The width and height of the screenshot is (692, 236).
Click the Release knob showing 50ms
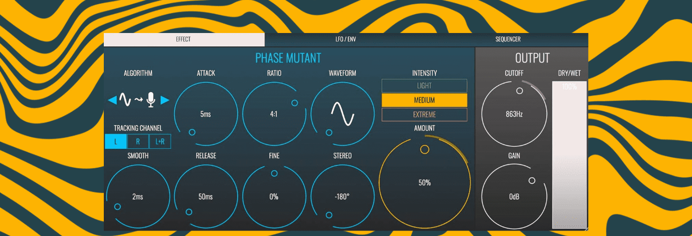[x=206, y=196]
